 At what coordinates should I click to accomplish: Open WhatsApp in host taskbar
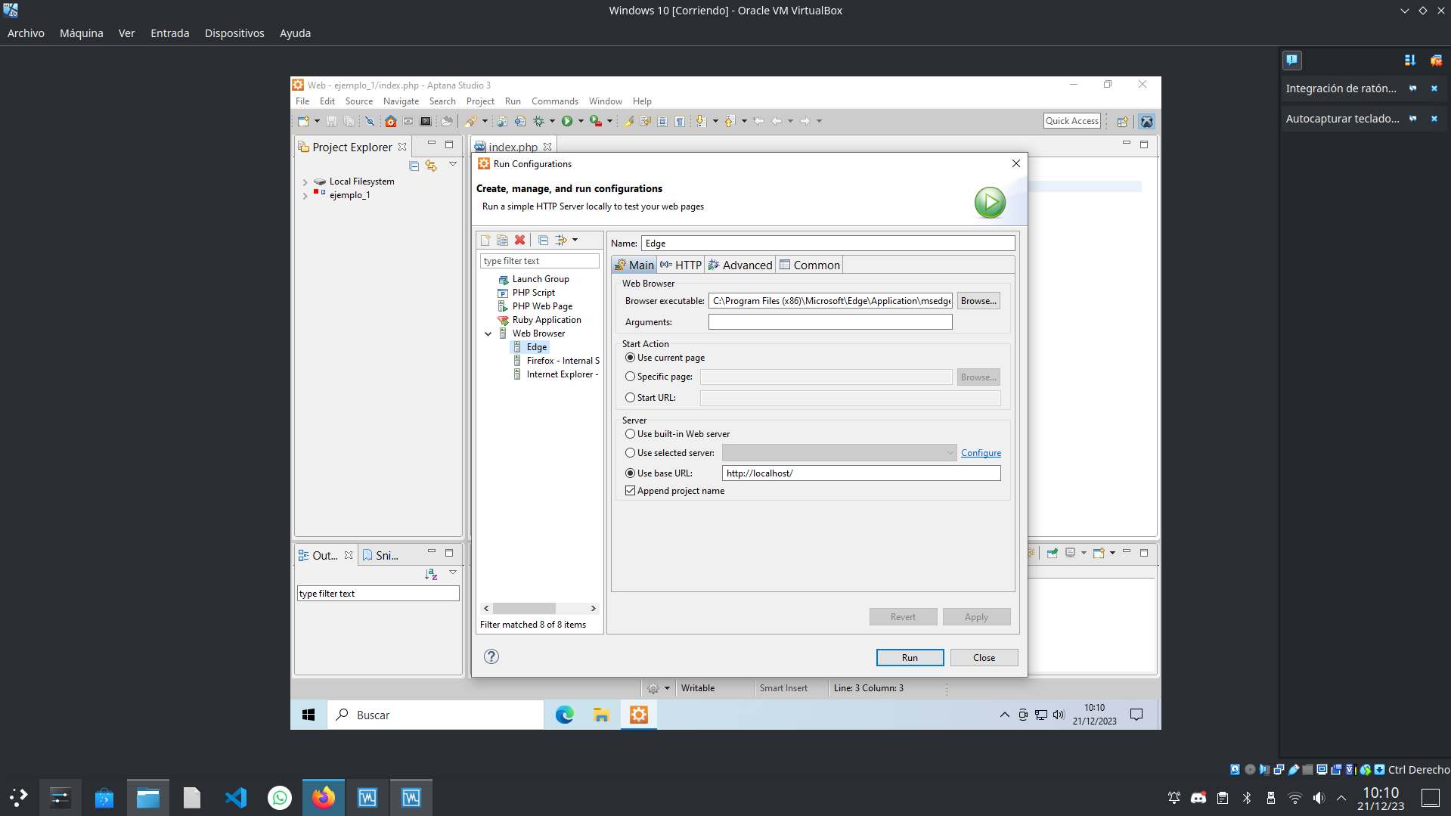(280, 798)
